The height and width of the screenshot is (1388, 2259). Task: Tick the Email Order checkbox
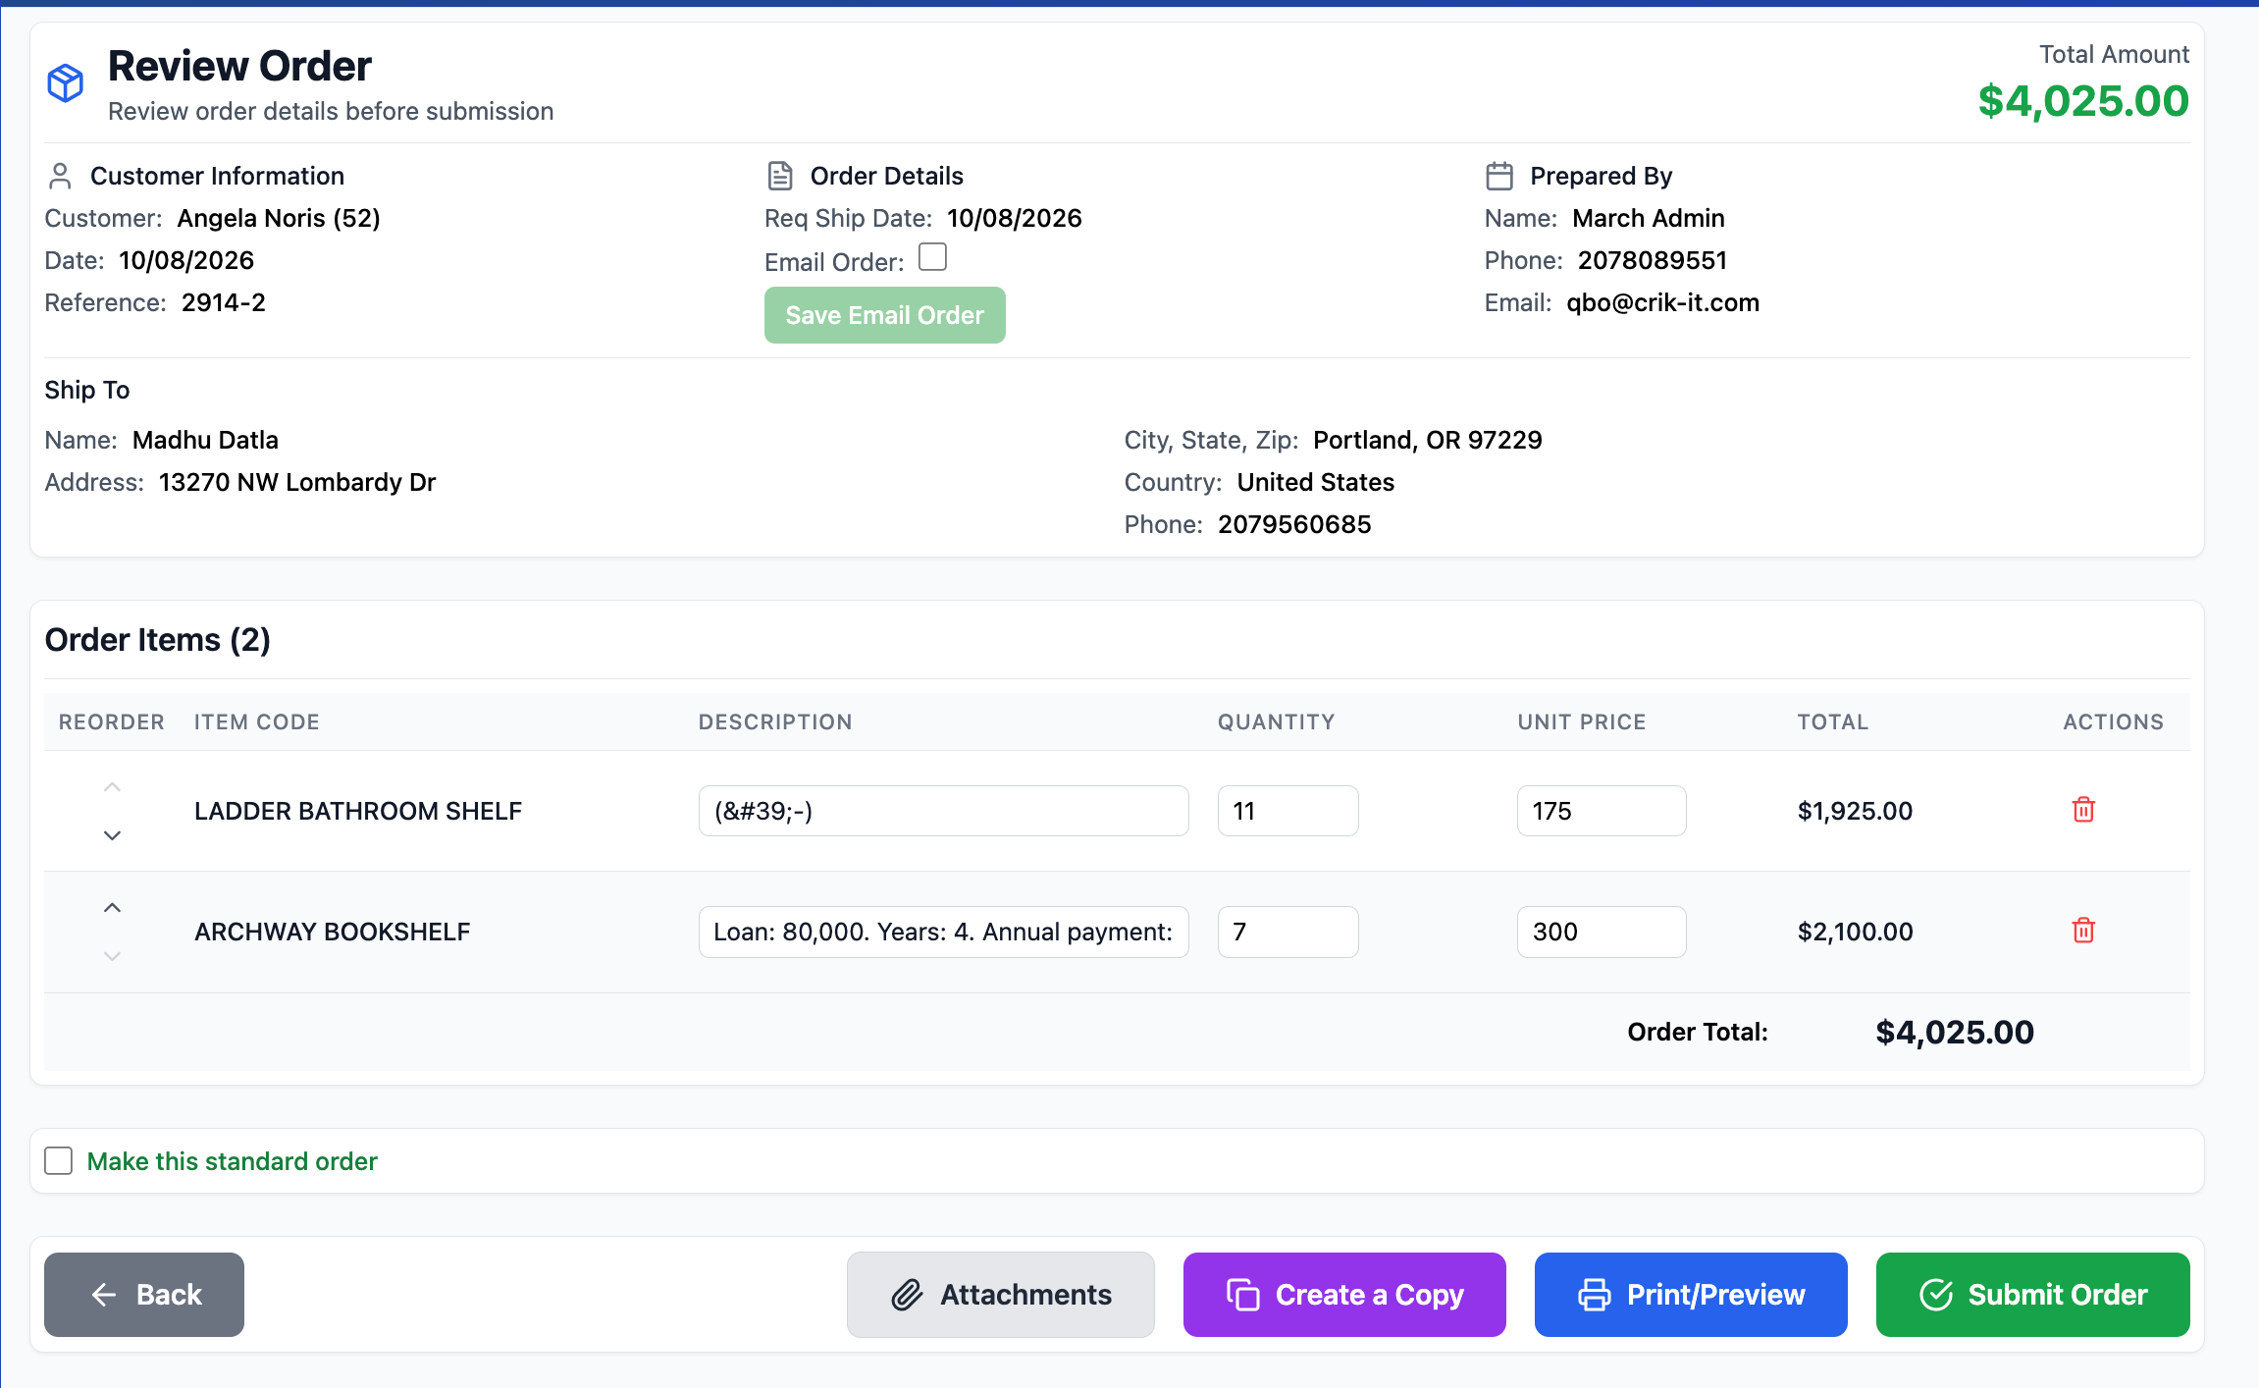(x=932, y=257)
